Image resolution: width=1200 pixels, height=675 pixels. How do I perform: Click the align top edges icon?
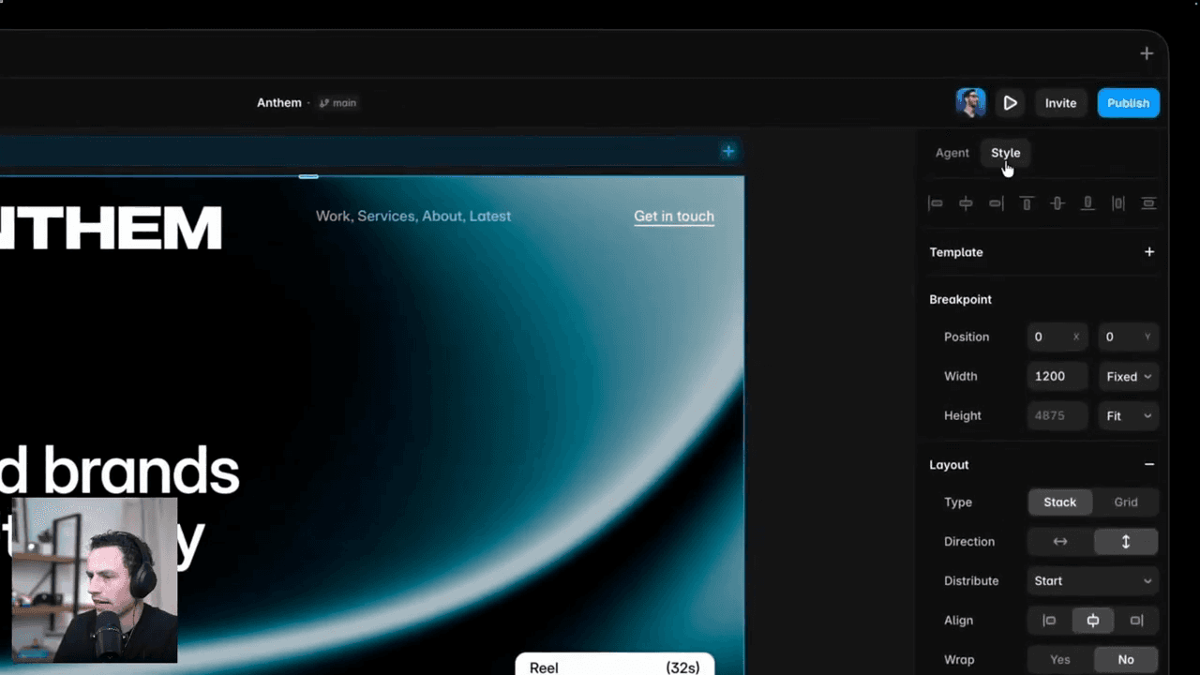pyautogui.click(x=1027, y=203)
